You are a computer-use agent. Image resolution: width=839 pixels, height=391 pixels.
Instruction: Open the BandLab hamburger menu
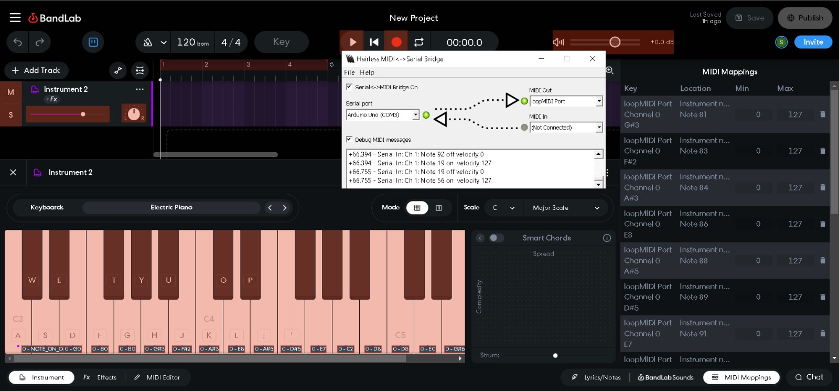(15, 18)
